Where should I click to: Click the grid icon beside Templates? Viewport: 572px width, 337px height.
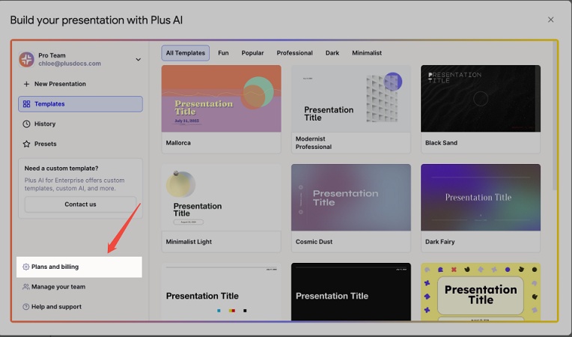[x=26, y=104]
